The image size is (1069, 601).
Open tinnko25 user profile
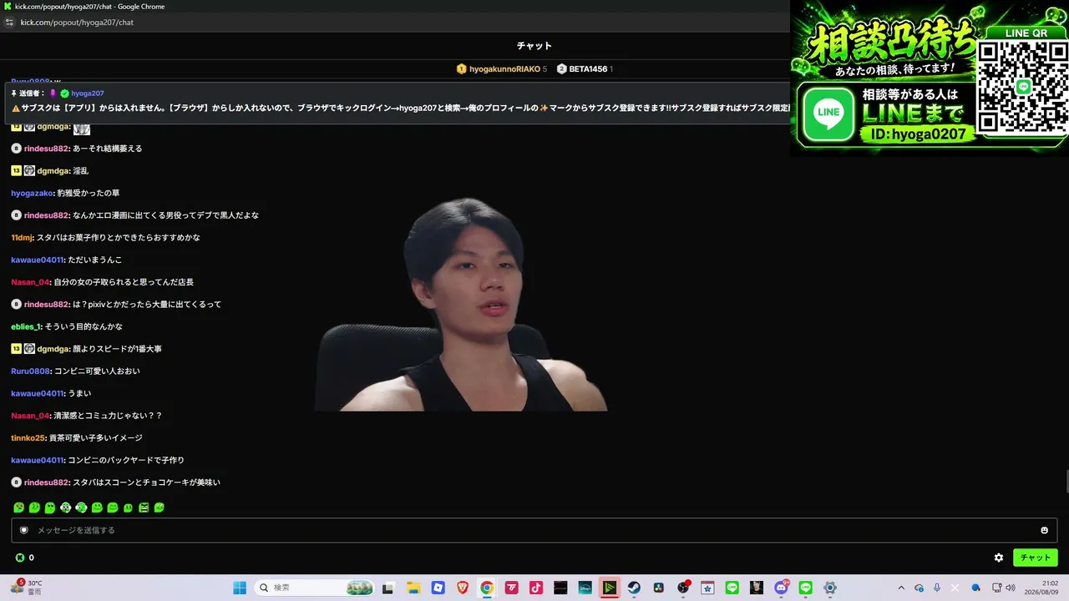tap(29, 438)
